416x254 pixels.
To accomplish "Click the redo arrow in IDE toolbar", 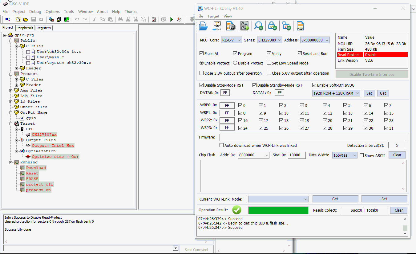I will click(x=85, y=19).
